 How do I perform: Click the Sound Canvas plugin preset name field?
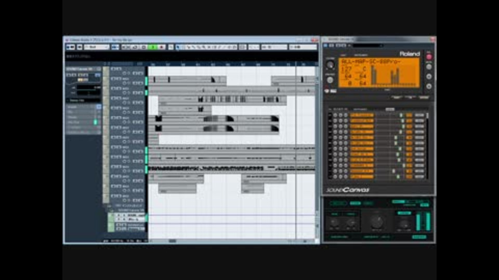pos(367,46)
